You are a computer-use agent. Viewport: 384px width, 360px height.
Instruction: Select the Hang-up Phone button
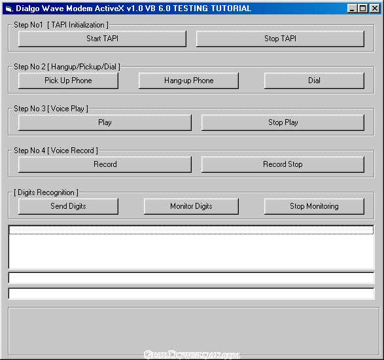coord(188,81)
